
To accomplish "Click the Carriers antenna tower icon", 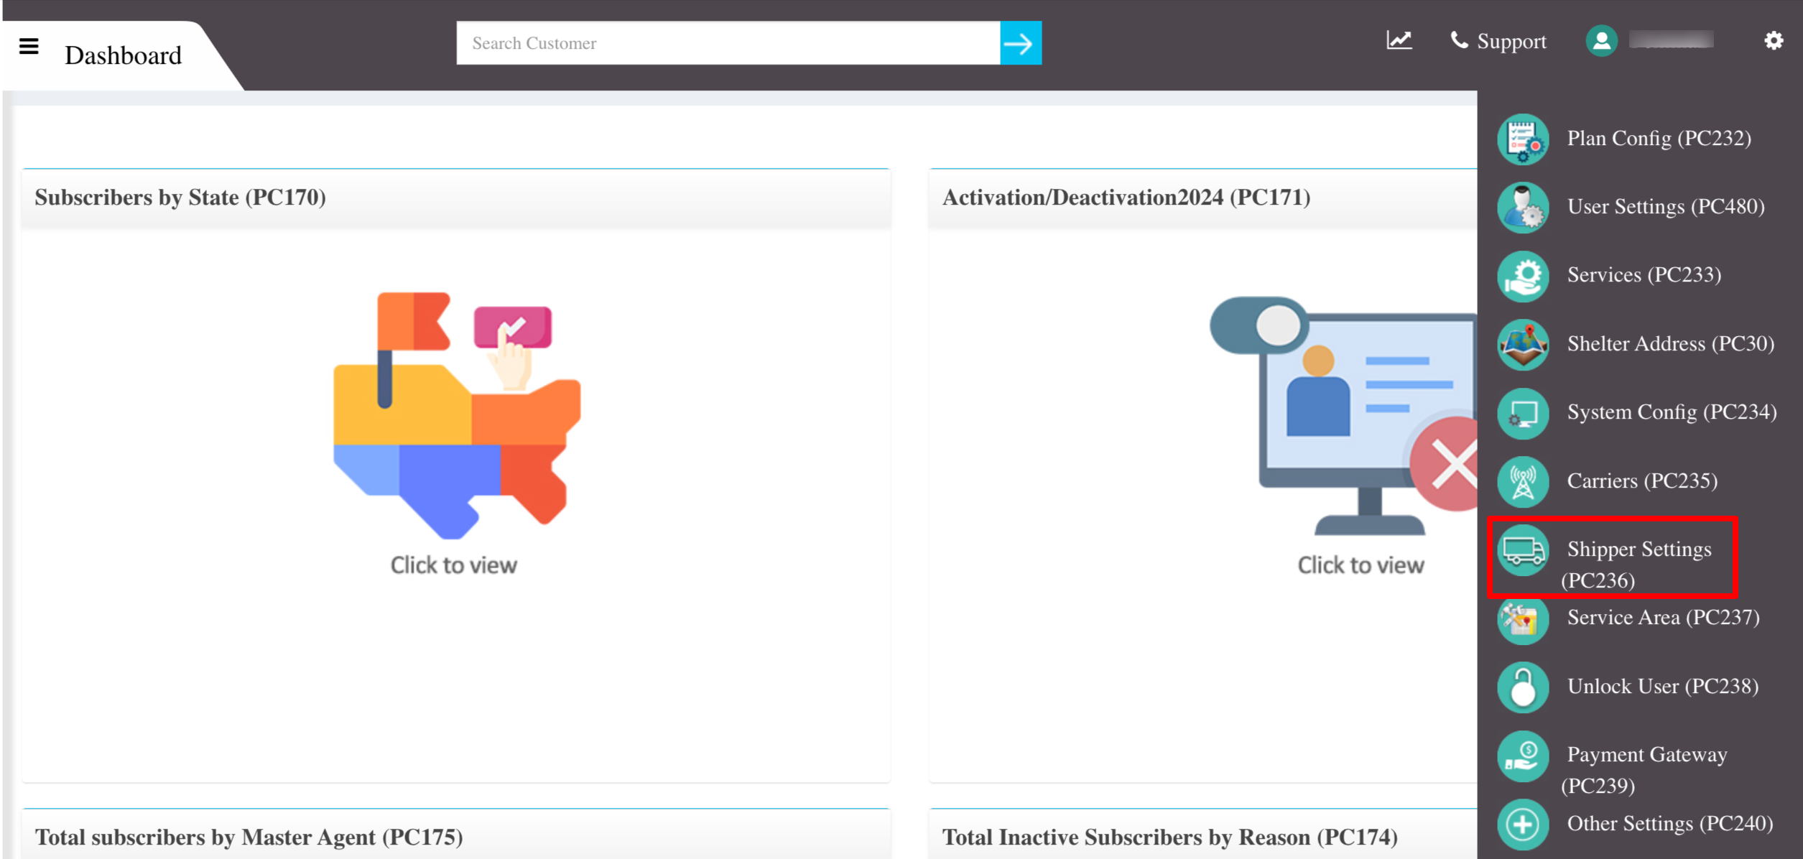I will click(x=1523, y=481).
